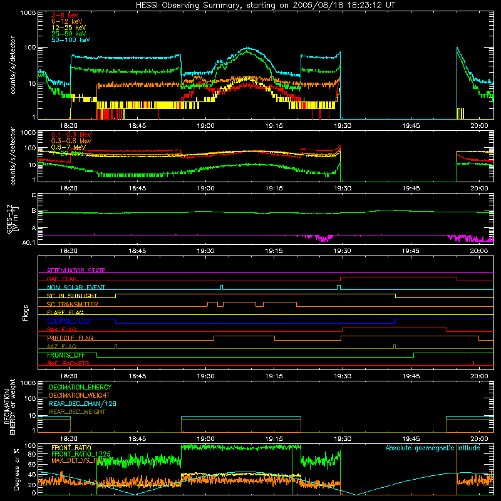Click the 19:45 tick under the Flags panel

click(x=411, y=376)
